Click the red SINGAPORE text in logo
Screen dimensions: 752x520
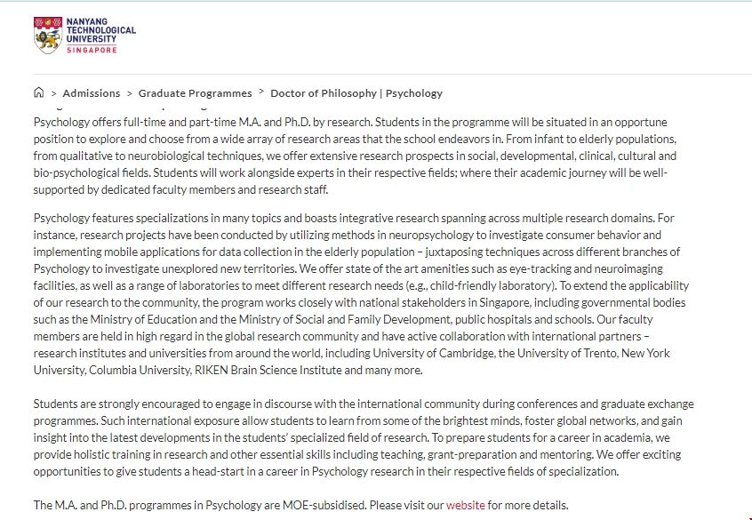[92, 51]
